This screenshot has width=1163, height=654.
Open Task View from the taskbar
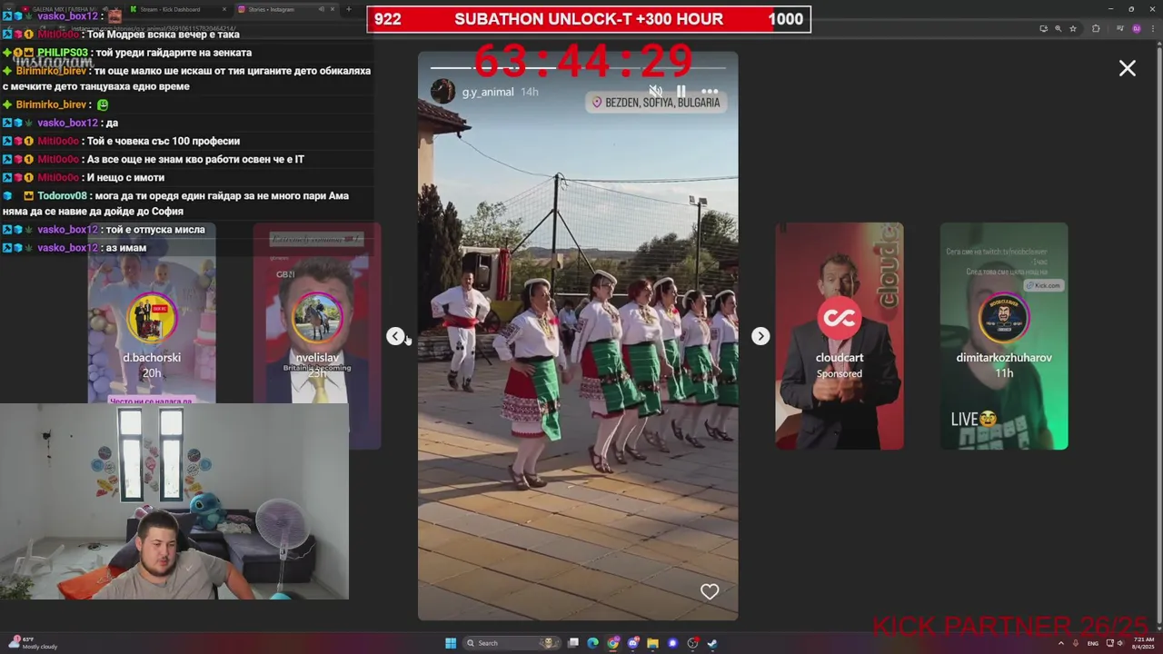(573, 643)
